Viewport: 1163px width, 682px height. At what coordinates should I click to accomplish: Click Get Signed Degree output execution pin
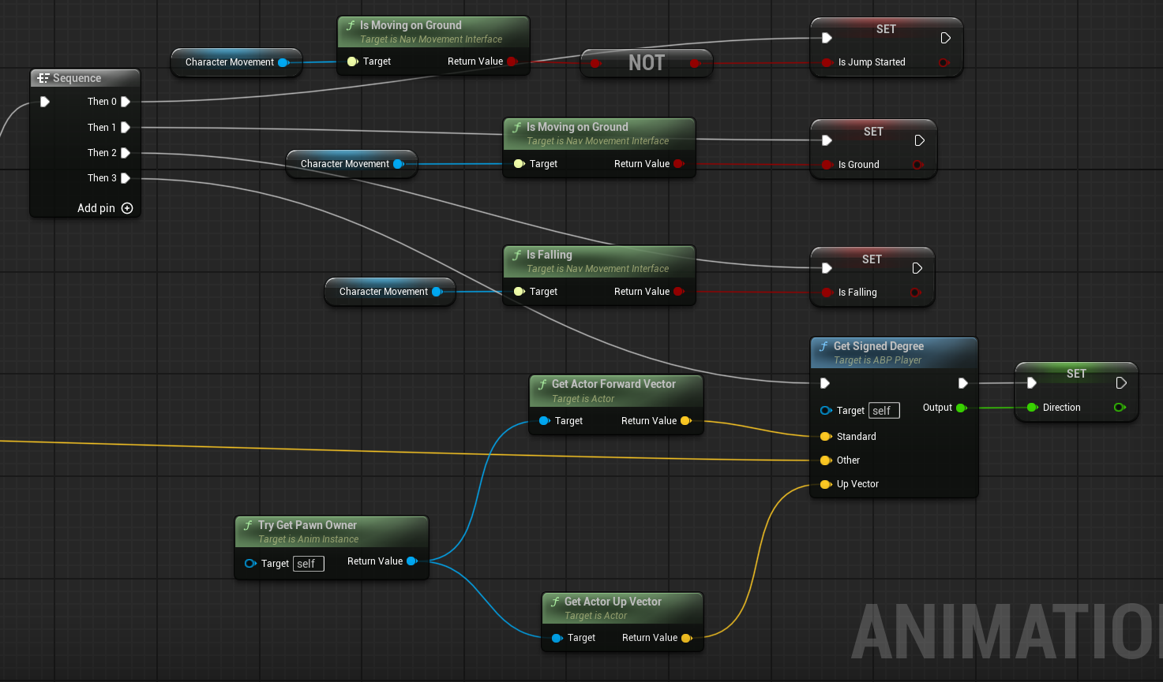[963, 383]
